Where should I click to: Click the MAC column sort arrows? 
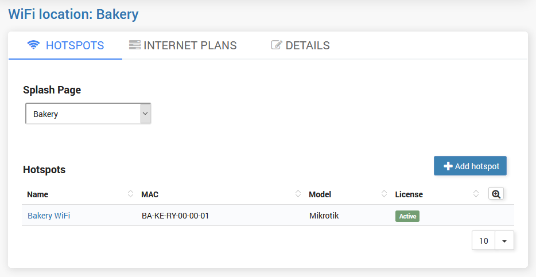tap(298, 194)
